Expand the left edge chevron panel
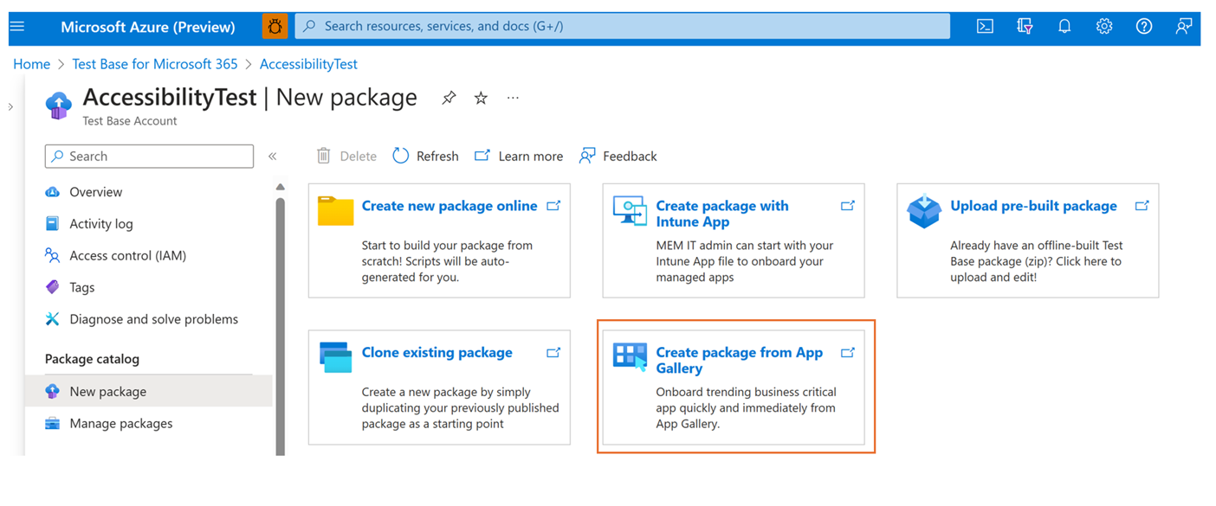Image resolution: width=1216 pixels, height=506 pixels. point(10,107)
